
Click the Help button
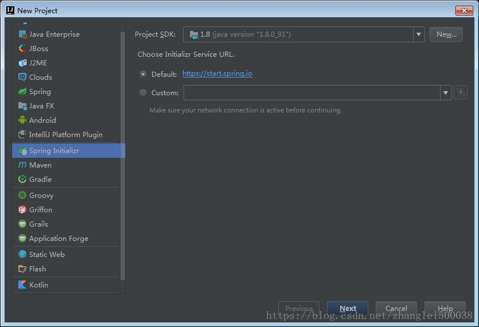(445, 309)
